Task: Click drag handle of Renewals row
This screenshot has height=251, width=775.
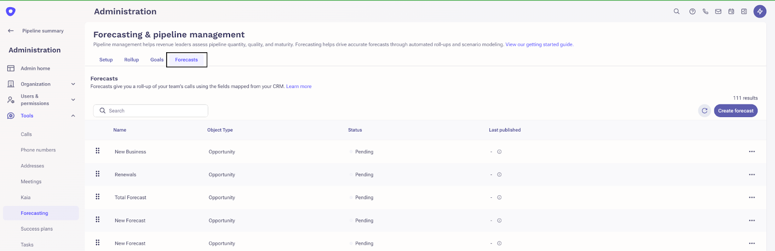Action: 97,174
